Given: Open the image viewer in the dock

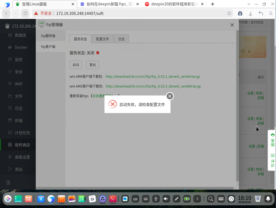Looking at the screenshot, I should (72, 199).
